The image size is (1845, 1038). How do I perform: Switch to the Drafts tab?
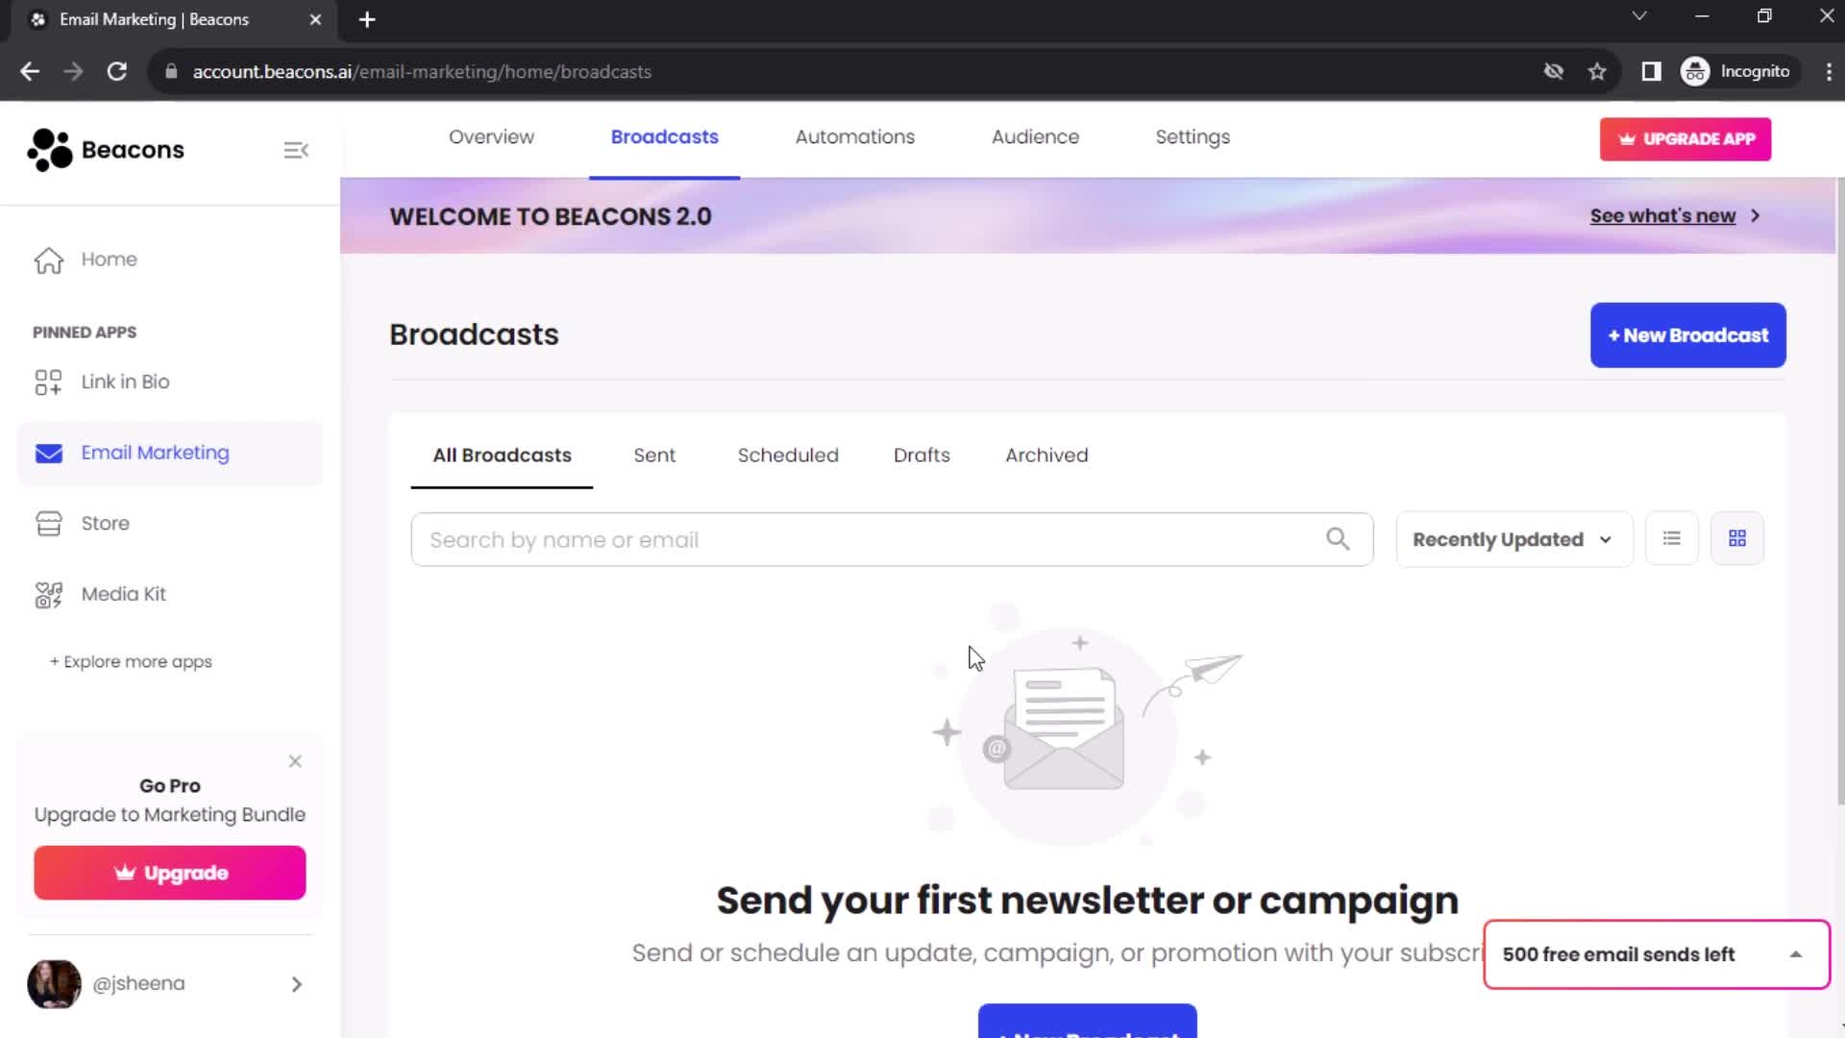pyautogui.click(x=922, y=455)
